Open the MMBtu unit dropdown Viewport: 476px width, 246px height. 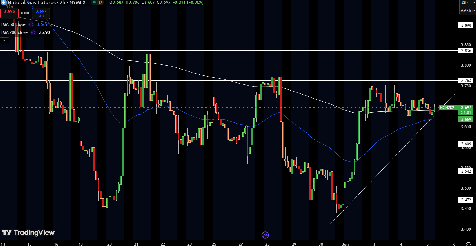point(468,11)
